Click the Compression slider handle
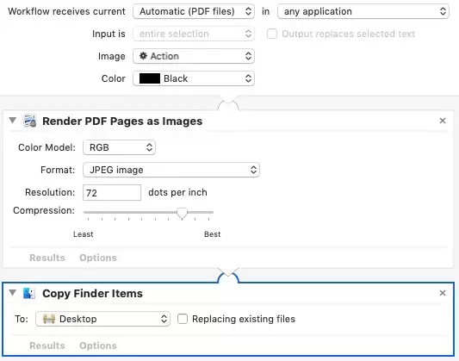 click(182, 214)
